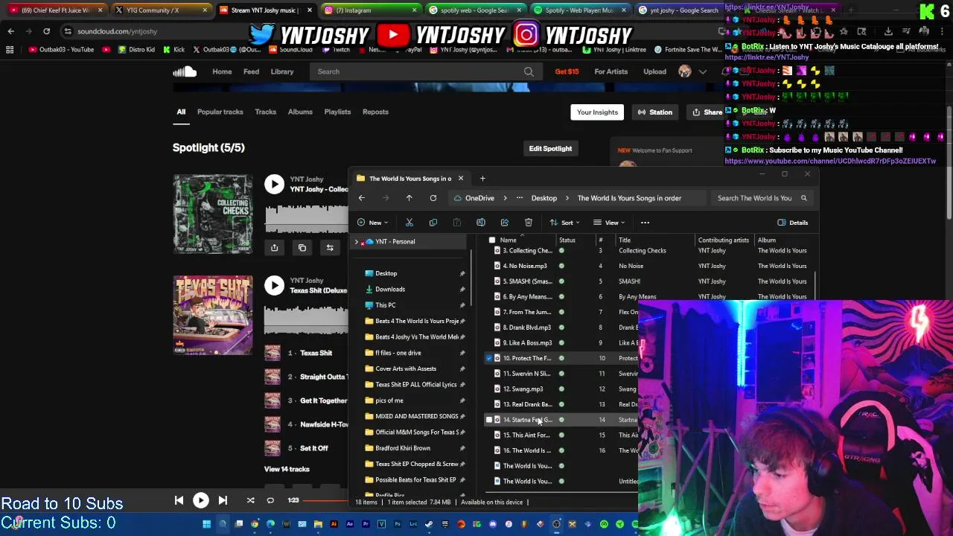
Task: Toggle repeat in SoundCloud player
Action: [x=270, y=501]
